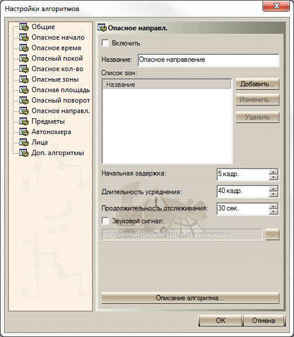Toggle the Звуковой сигнал checkbox
The image size is (294, 337).
tap(105, 221)
